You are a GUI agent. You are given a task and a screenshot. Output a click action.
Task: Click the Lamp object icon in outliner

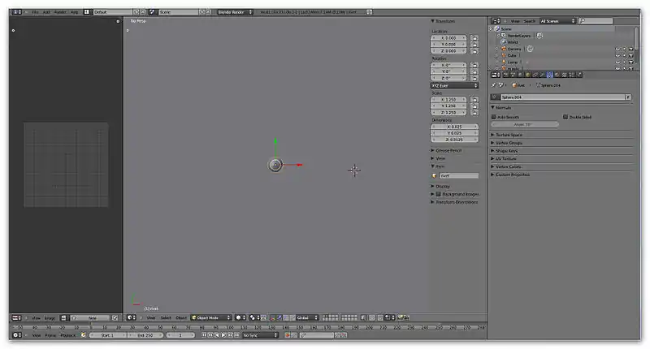click(x=504, y=62)
